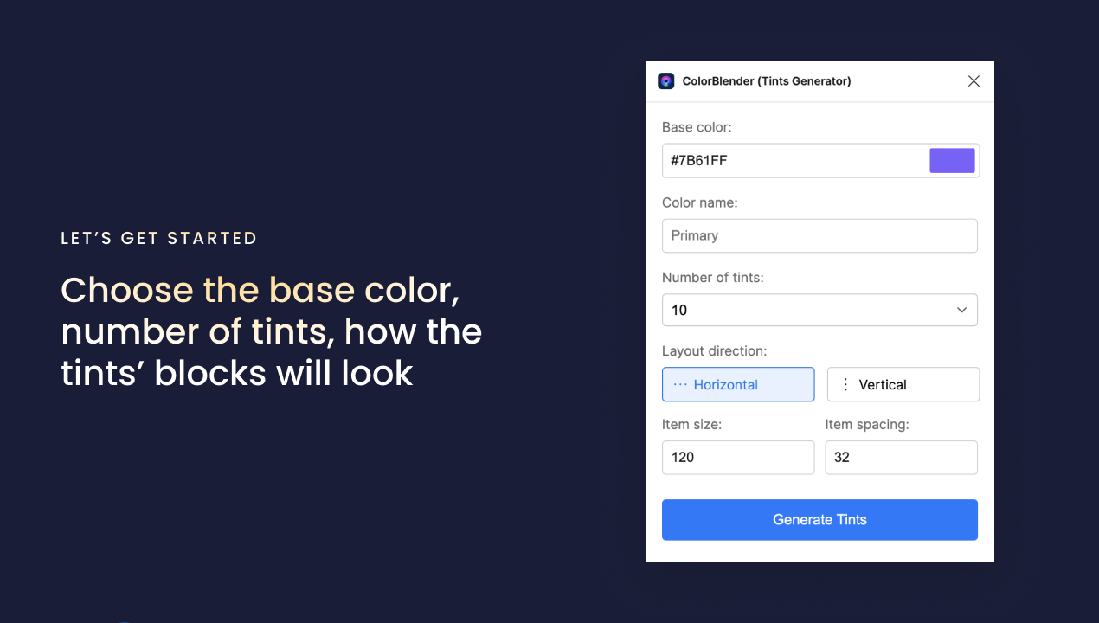Click the ColorBlender plugin logo icon

tap(665, 80)
